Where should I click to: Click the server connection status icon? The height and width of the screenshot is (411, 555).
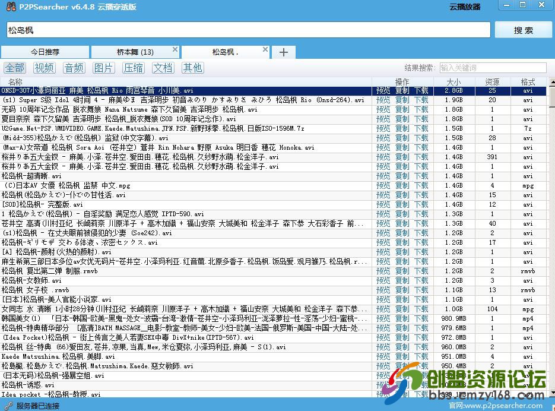pos(8,406)
